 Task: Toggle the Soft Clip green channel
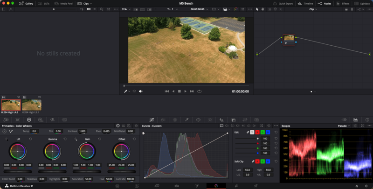pos(262,161)
